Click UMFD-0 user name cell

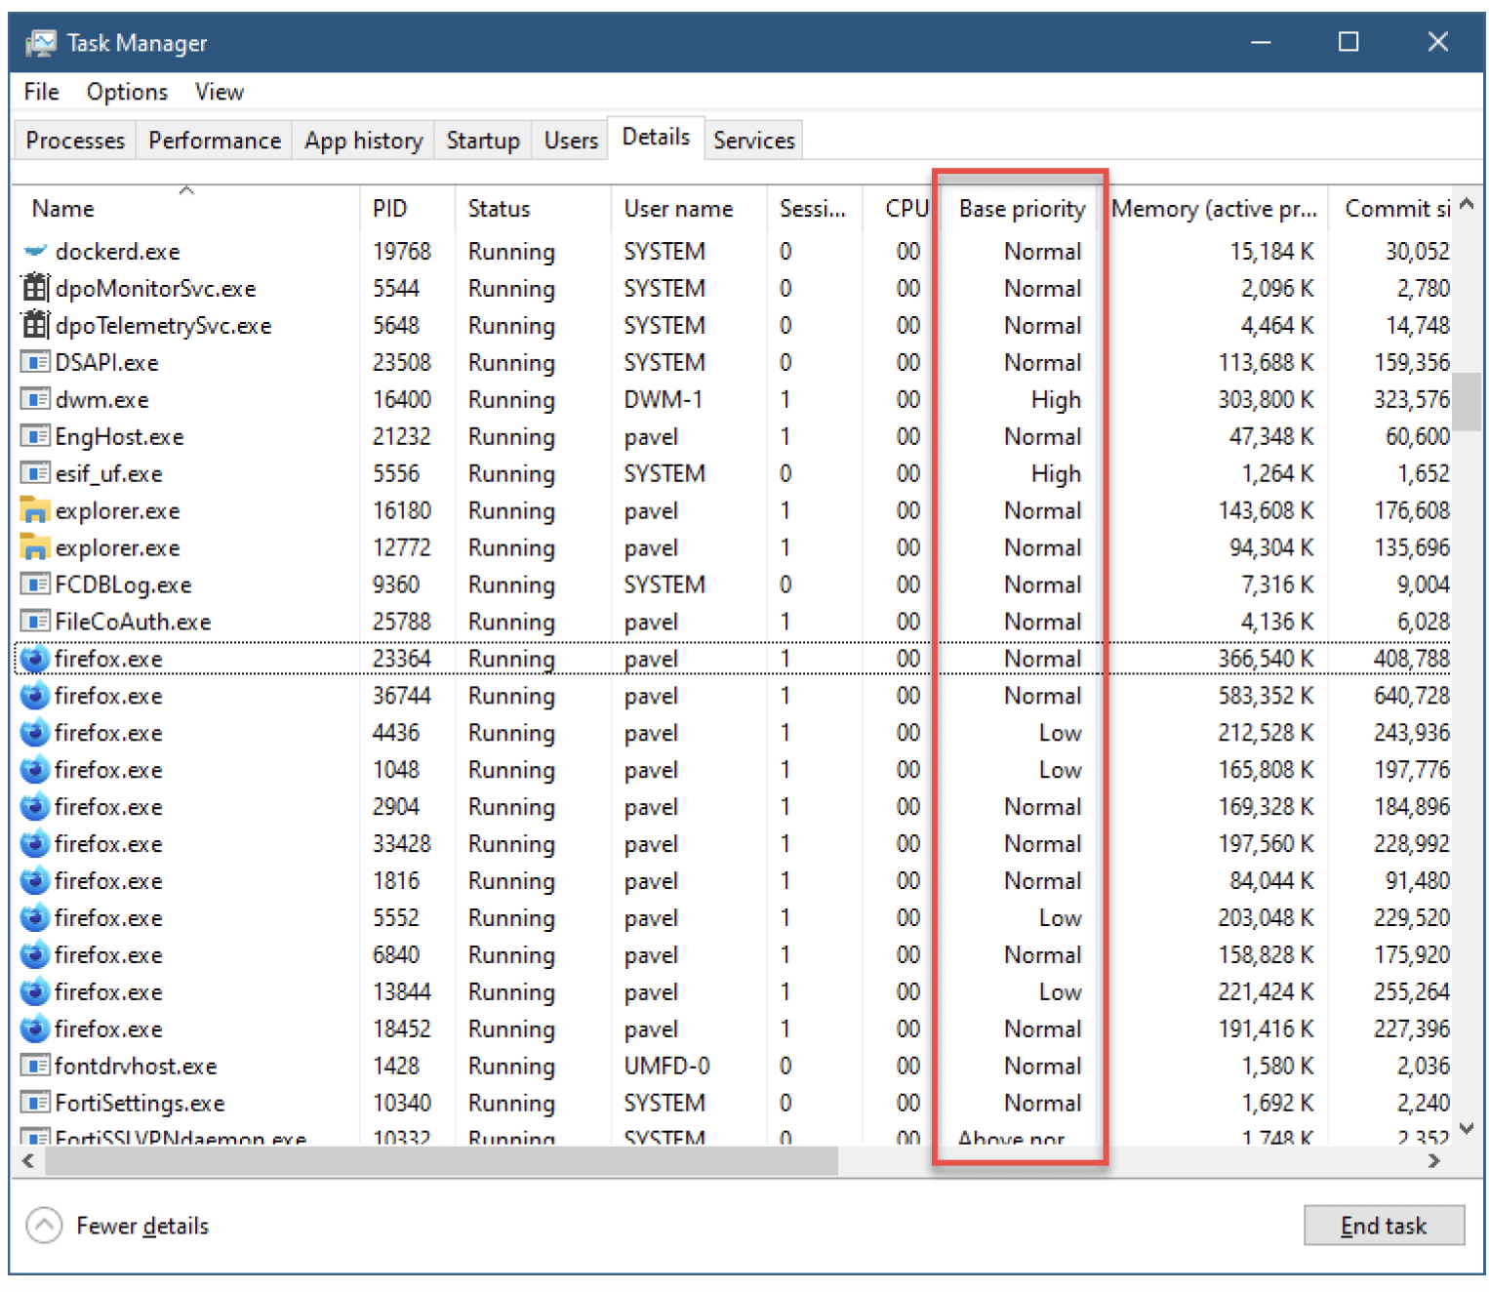point(666,1067)
